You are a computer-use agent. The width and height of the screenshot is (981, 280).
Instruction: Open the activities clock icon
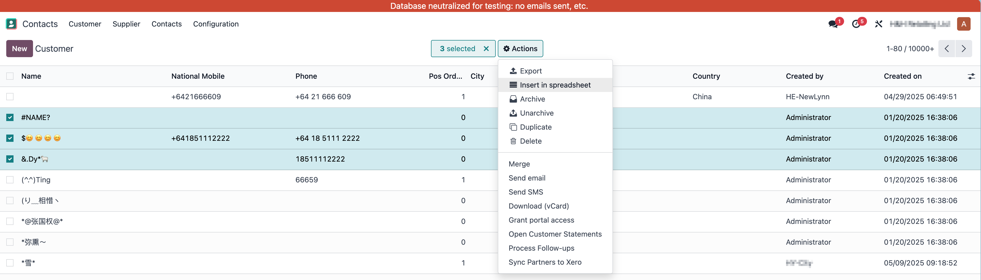[856, 24]
